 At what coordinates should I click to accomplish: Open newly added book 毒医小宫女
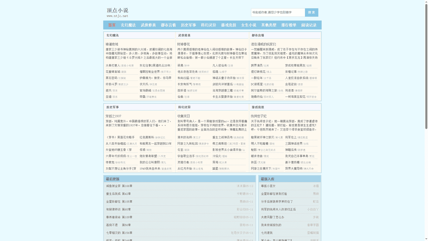coord(268,186)
